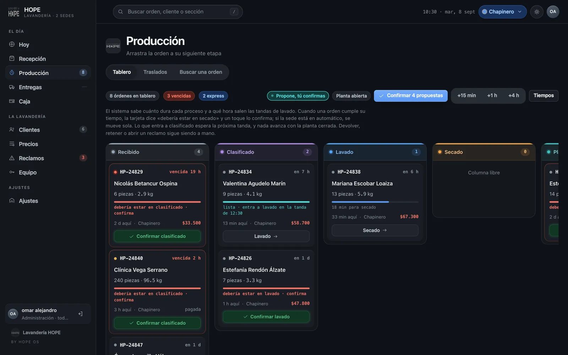
Task: Open Ajustes settings
Action: tap(48, 201)
